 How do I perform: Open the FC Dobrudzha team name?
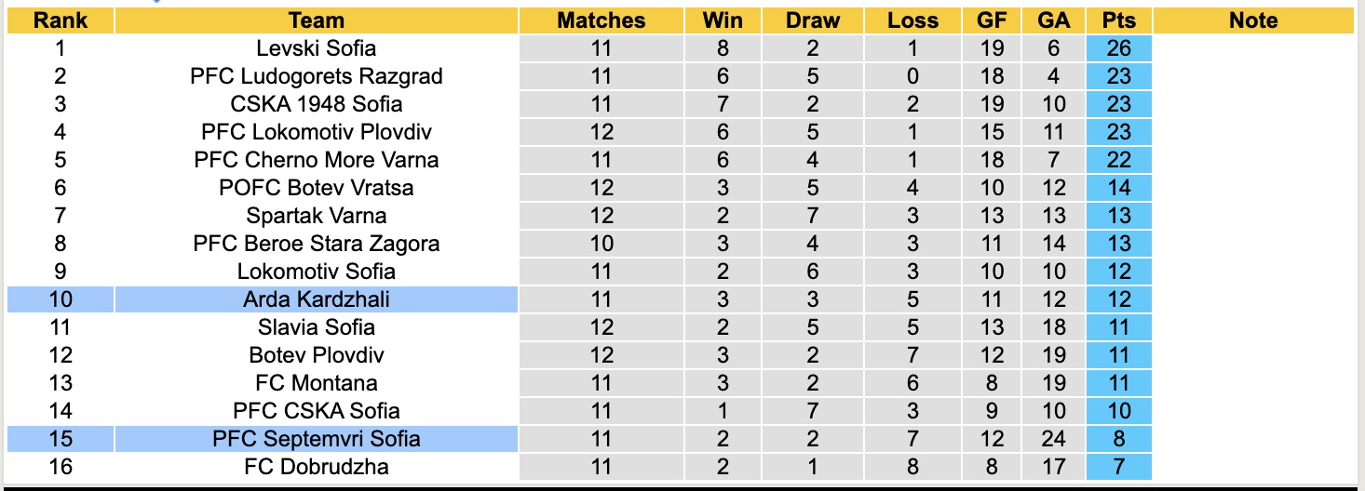click(317, 467)
